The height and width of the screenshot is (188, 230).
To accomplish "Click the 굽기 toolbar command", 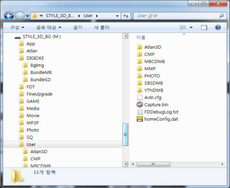I will click(78, 28).
